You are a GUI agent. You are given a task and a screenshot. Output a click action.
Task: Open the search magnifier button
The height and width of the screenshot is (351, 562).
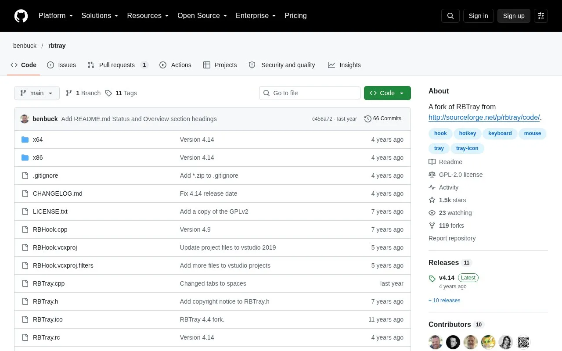click(450, 16)
